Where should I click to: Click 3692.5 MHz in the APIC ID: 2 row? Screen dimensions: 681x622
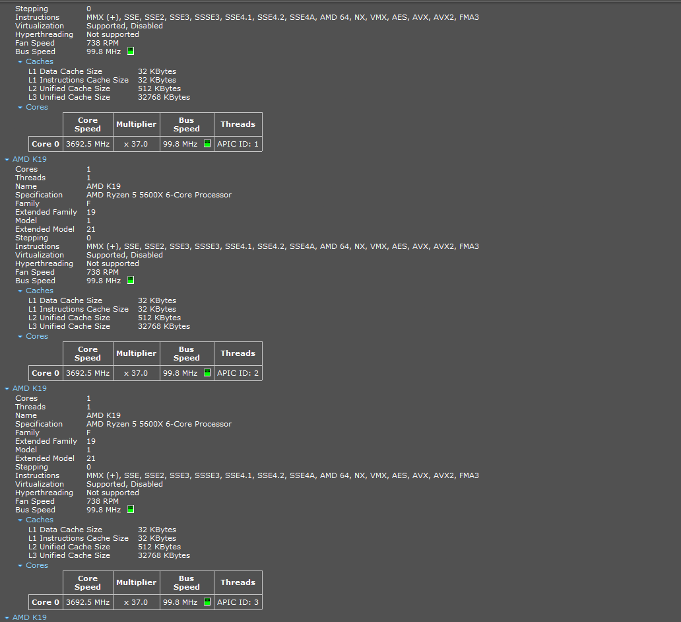(88, 373)
